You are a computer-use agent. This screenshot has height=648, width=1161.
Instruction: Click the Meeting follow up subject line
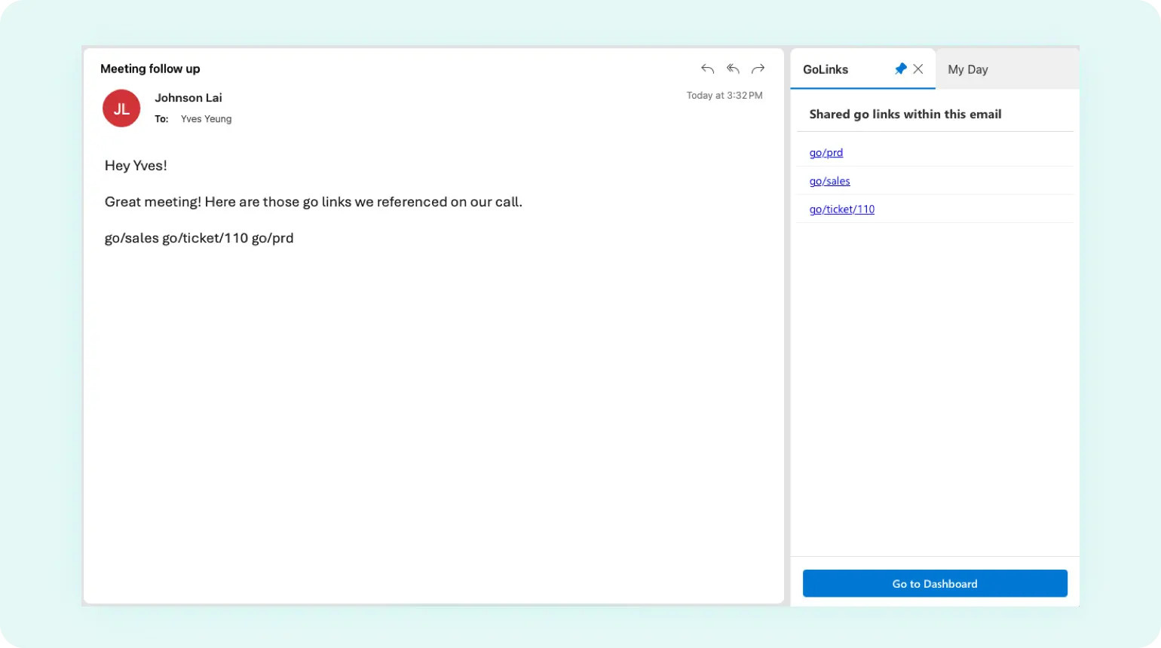click(150, 69)
